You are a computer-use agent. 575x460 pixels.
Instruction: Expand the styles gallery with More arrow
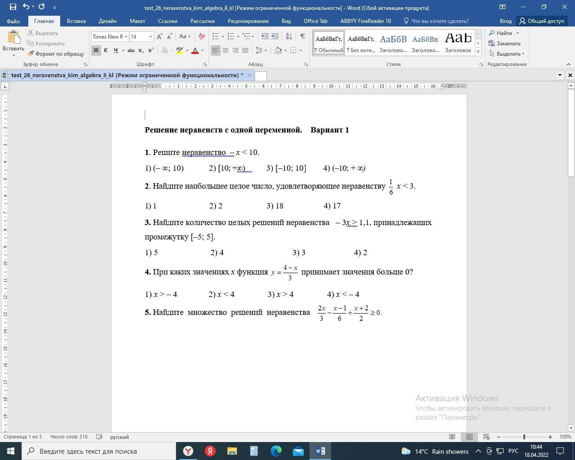pos(478,52)
